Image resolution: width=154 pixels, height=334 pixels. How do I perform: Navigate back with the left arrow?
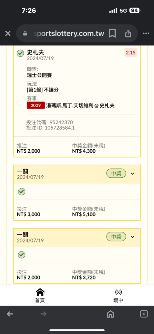click(10, 314)
